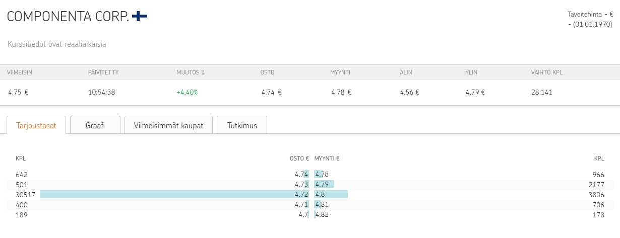Click the COMPONENTA CORP. heading

coord(68,17)
